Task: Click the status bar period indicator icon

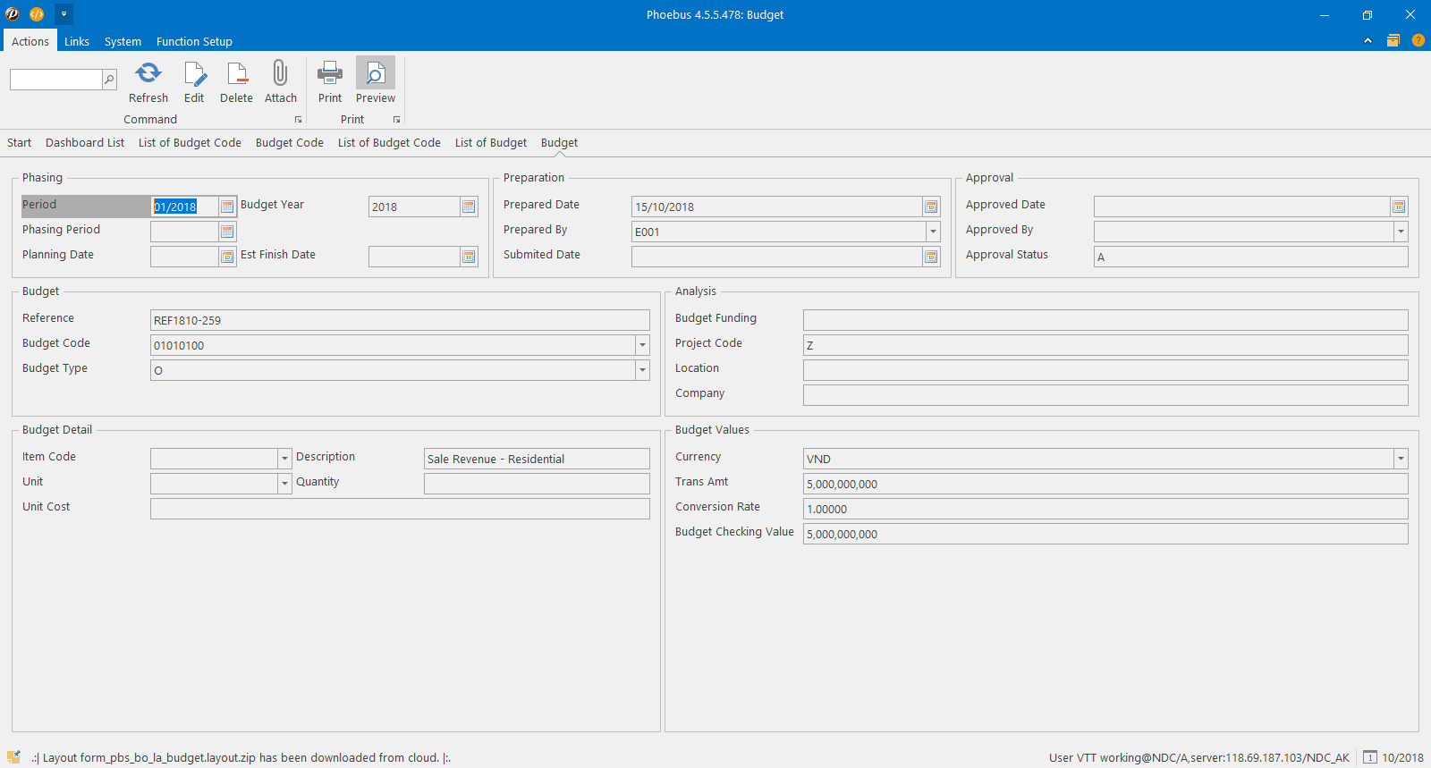Action: click(1370, 757)
